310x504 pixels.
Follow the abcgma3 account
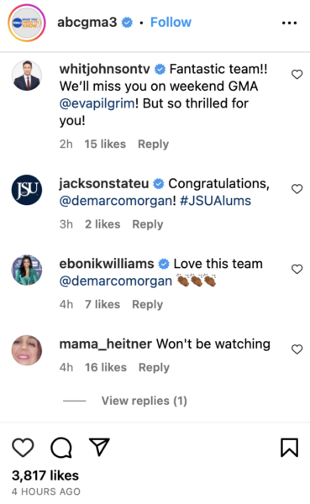pos(171,23)
